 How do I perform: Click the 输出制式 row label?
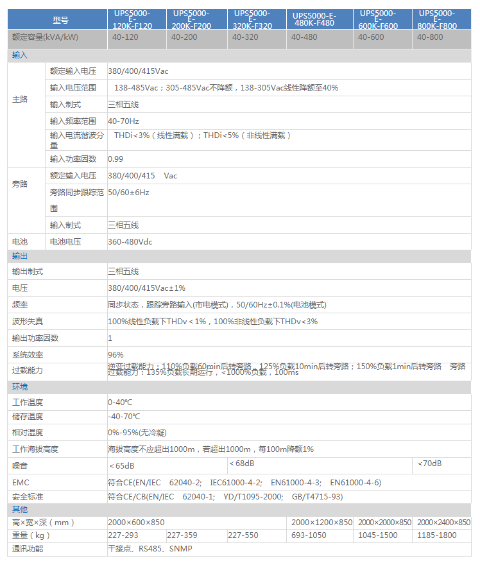[28, 272]
